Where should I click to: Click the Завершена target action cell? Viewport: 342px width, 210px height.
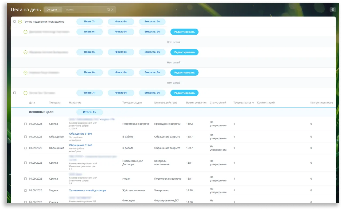coord(161,191)
